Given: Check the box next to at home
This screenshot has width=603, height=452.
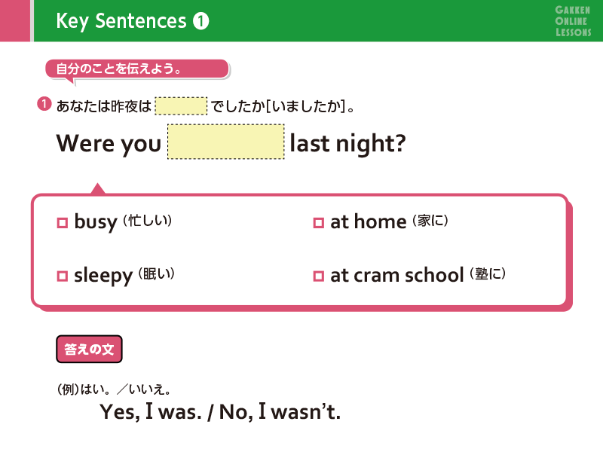Looking at the screenshot, I should click(x=318, y=223).
